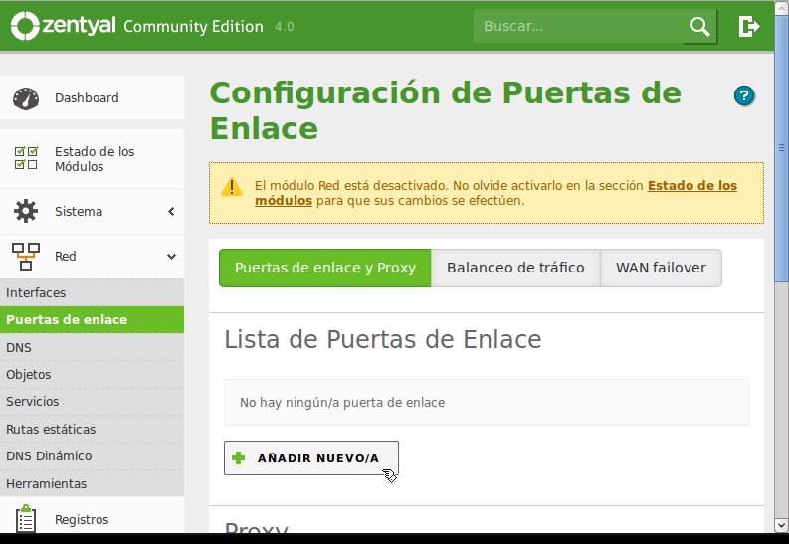Switch to Balanceo de tráfico tab
Viewport: 789px width, 544px height.
coord(515,268)
